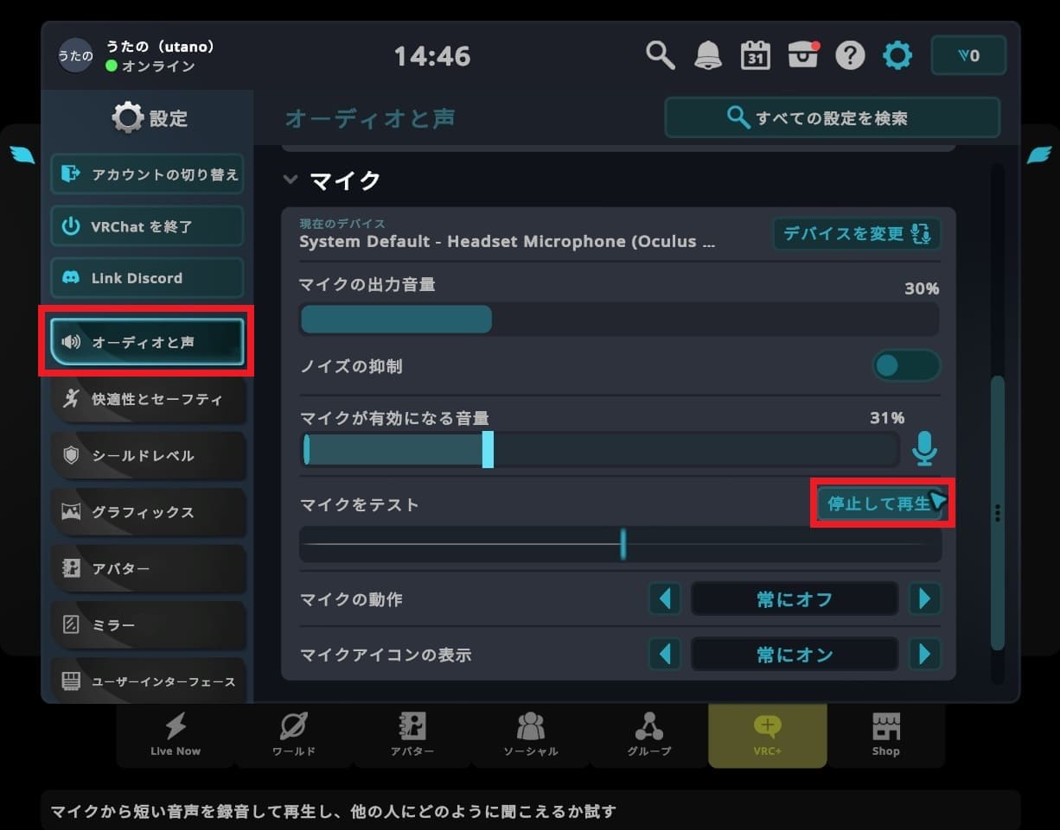Click the microphone icon beside threshold slider

[924, 449]
